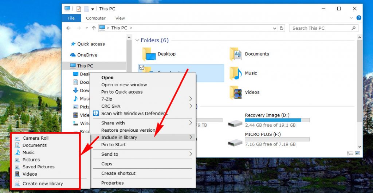
Task: Open Properties from context menu
Action: [x=112, y=183]
